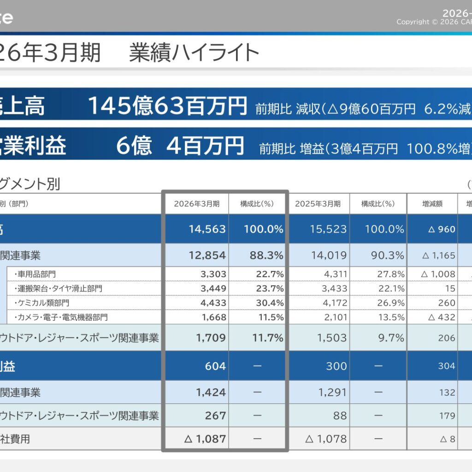This screenshot has height=472, width=472.
Task: Click the 11.7% composition cell
Action: click(268, 338)
